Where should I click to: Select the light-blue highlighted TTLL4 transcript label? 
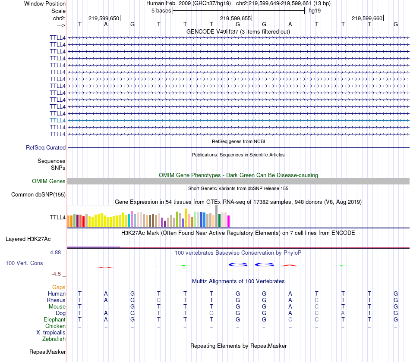point(57,120)
